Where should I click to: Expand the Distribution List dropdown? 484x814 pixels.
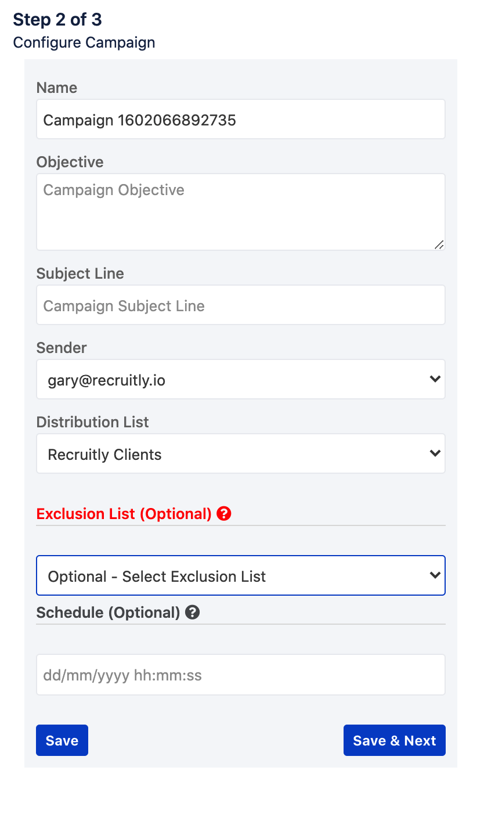point(240,453)
